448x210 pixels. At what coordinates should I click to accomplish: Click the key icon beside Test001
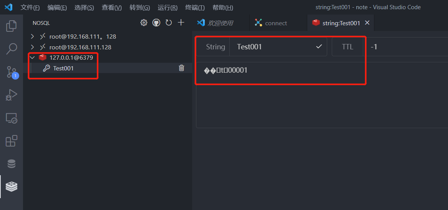coord(46,68)
